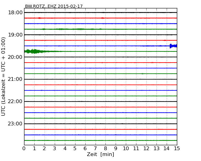This screenshot has width=201, height=161.
Task: Click the 21:00 label on the y-axis
Action: (15, 79)
